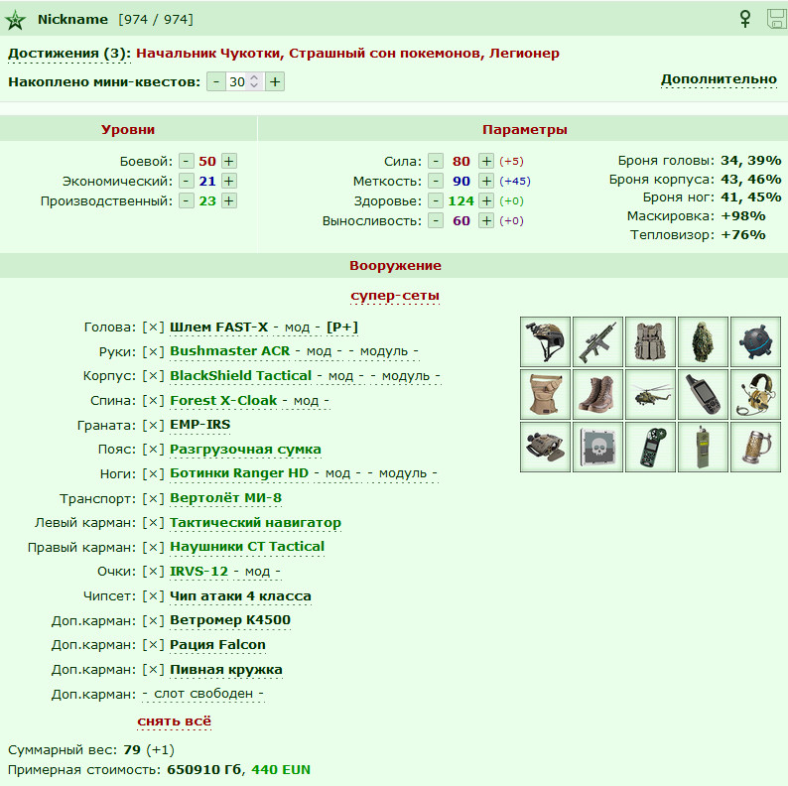The width and height of the screenshot is (788, 786).
Task: Click the green star syndicate icon
Action: [15, 20]
